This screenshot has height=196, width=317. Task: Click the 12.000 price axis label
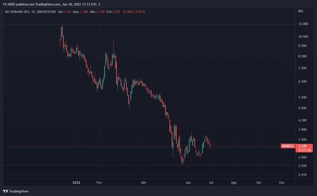[303, 24]
